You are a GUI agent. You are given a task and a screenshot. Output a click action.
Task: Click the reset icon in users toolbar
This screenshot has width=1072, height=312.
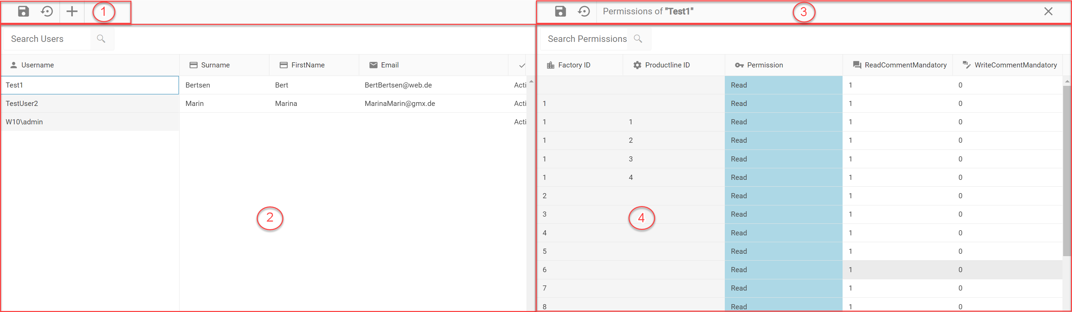pyautogui.click(x=47, y=12)
